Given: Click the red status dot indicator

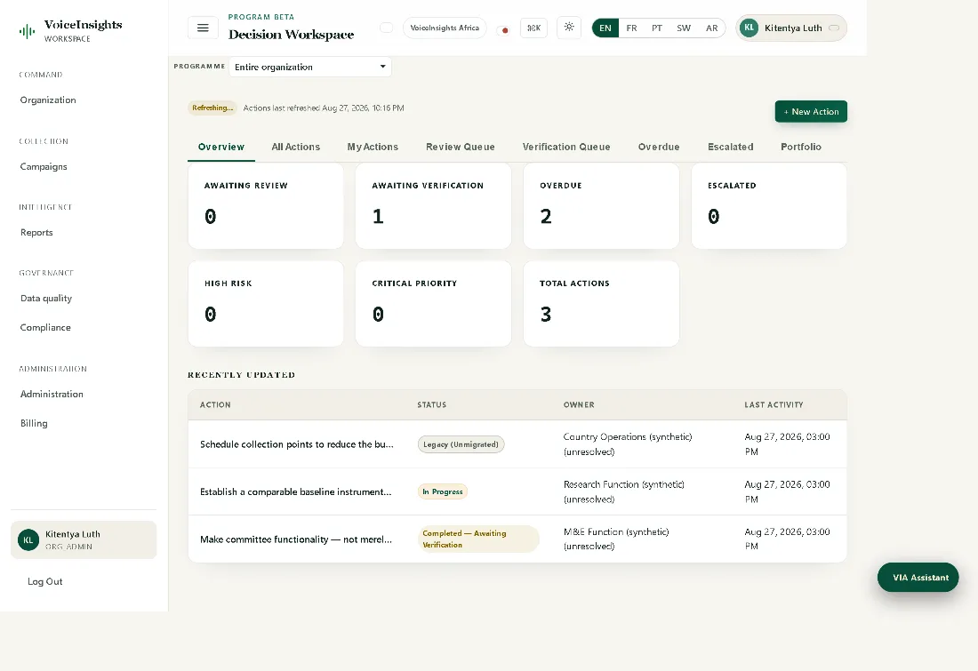Looking at the screenshot, I should pos(505,30).
